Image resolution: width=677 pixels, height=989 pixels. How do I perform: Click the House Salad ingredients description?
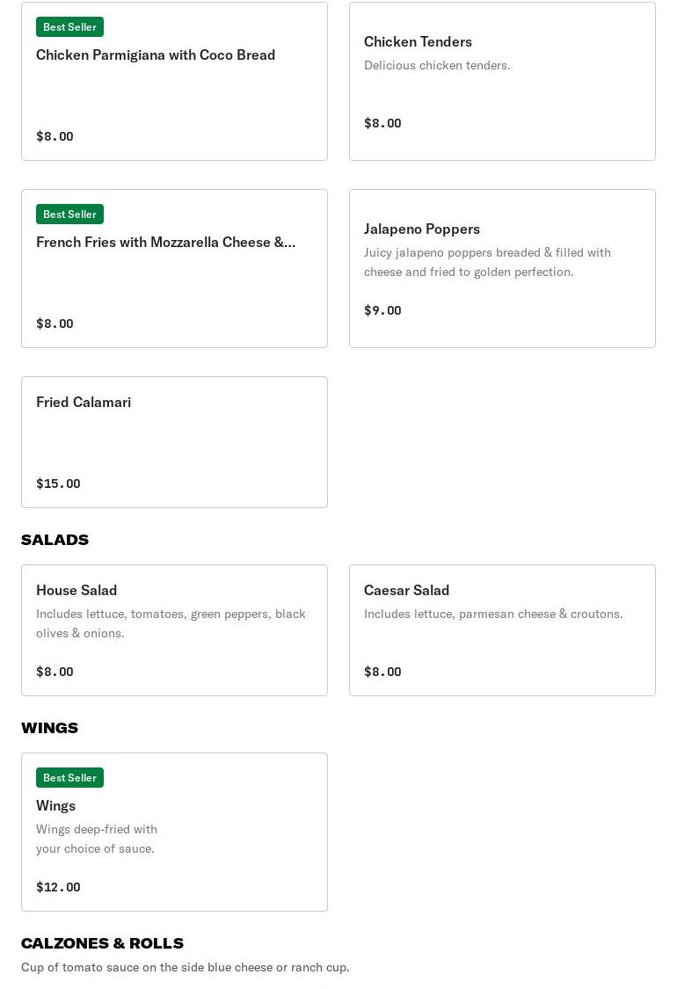(171, 623)
